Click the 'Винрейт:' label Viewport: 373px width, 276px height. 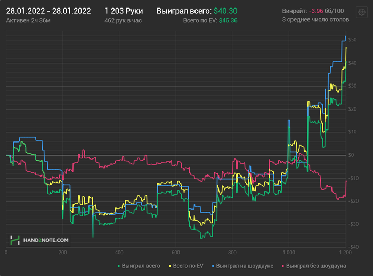click(295, 11)
